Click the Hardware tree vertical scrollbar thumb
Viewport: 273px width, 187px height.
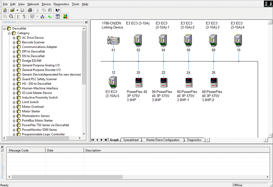pyautogui.click(x=84, y=57)
